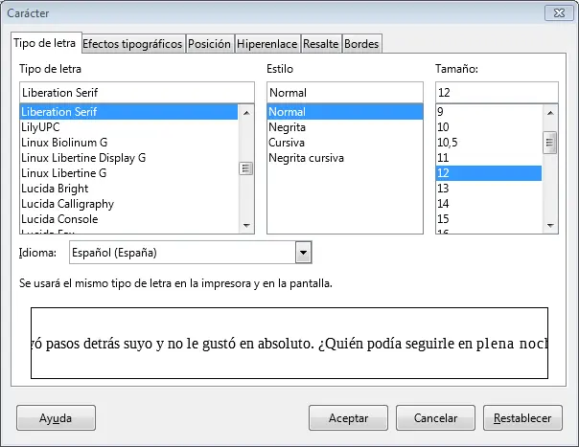The width and height of the screenshot is (579, 447).
Task: Open the Bordes tab
Action: (361, 44)
